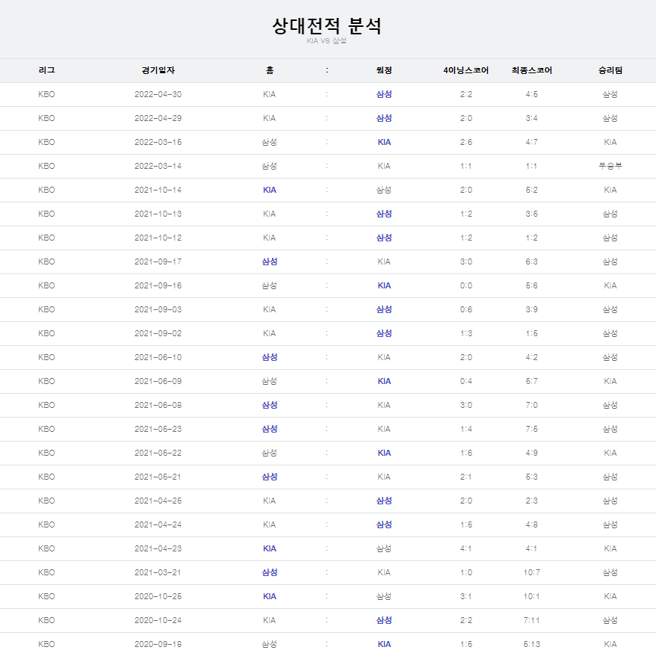656x653 pixels.
Task: Select the "4이닝스코어" column header
Action: (466, 70)
